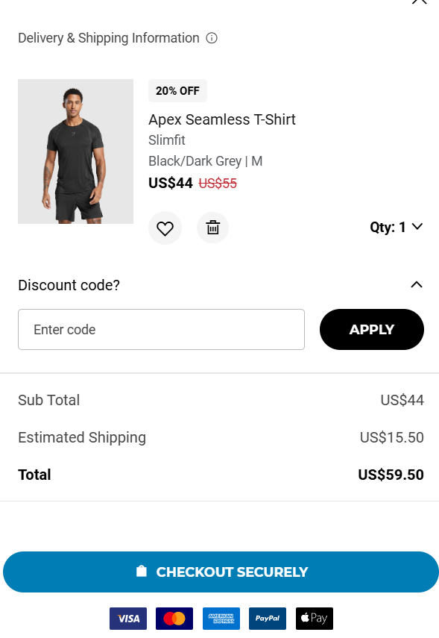Image resolution: width=439 pixels, height=638 pixels.
Task: Open the Apex Seamless T-Shirt title link
Action: pos(222,119)
